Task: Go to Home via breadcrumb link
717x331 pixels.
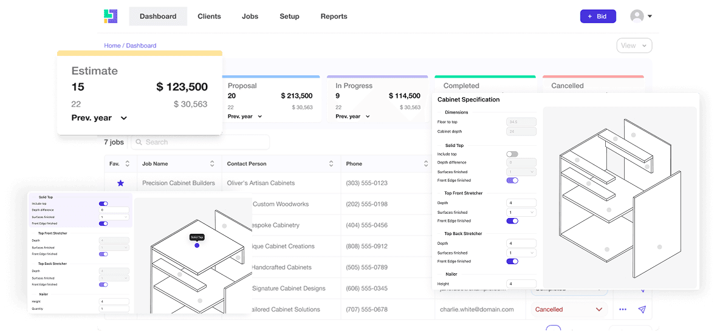Action: point(112,46)
